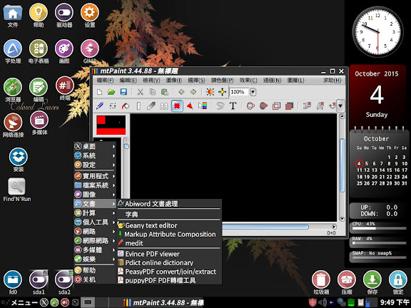411x308 pixels.
Task: Click the red colour A swatch
Action: click(101, 120)
